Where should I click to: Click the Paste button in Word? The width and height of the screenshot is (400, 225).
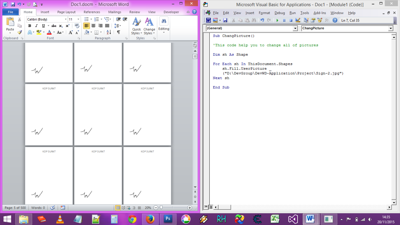pos(10,25)
